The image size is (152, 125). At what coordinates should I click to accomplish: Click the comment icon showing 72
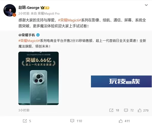pos(126,110)
